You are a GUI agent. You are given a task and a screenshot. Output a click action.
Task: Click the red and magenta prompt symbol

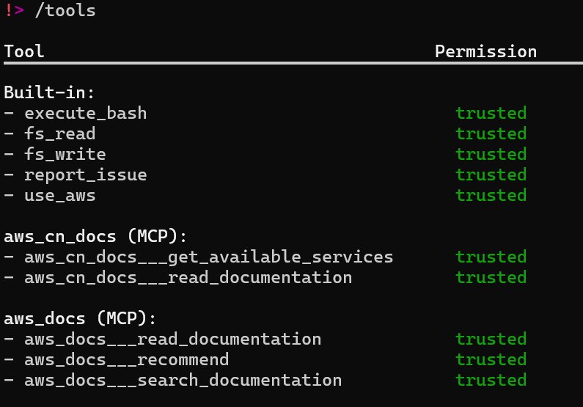[x=15, y=10]
